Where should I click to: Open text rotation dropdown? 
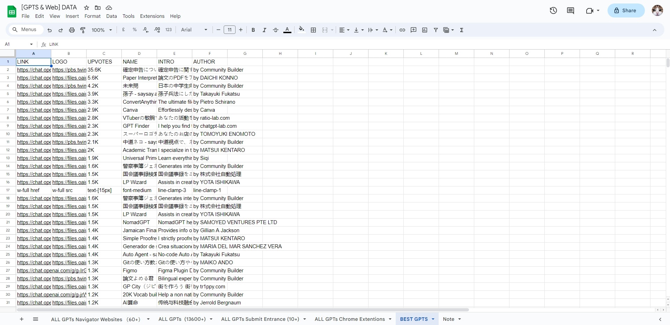[387, 30]
